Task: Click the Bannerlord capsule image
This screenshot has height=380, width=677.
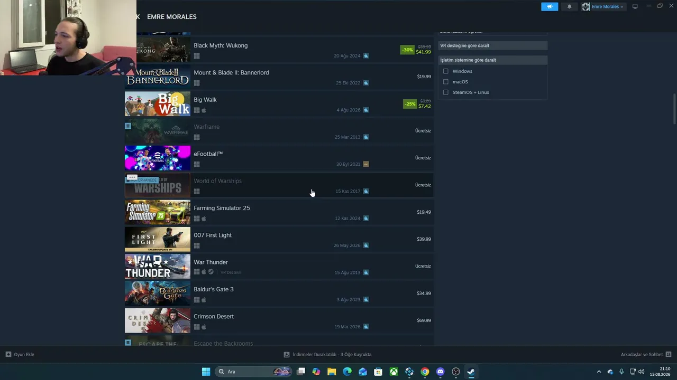Action: coord(158,77)
